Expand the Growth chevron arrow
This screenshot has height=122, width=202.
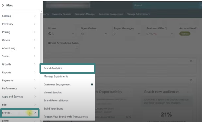[35, 64]
